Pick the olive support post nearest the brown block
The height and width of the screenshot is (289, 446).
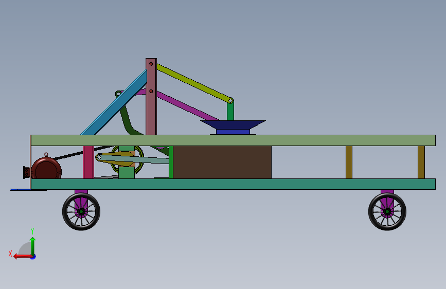point(349,162)
